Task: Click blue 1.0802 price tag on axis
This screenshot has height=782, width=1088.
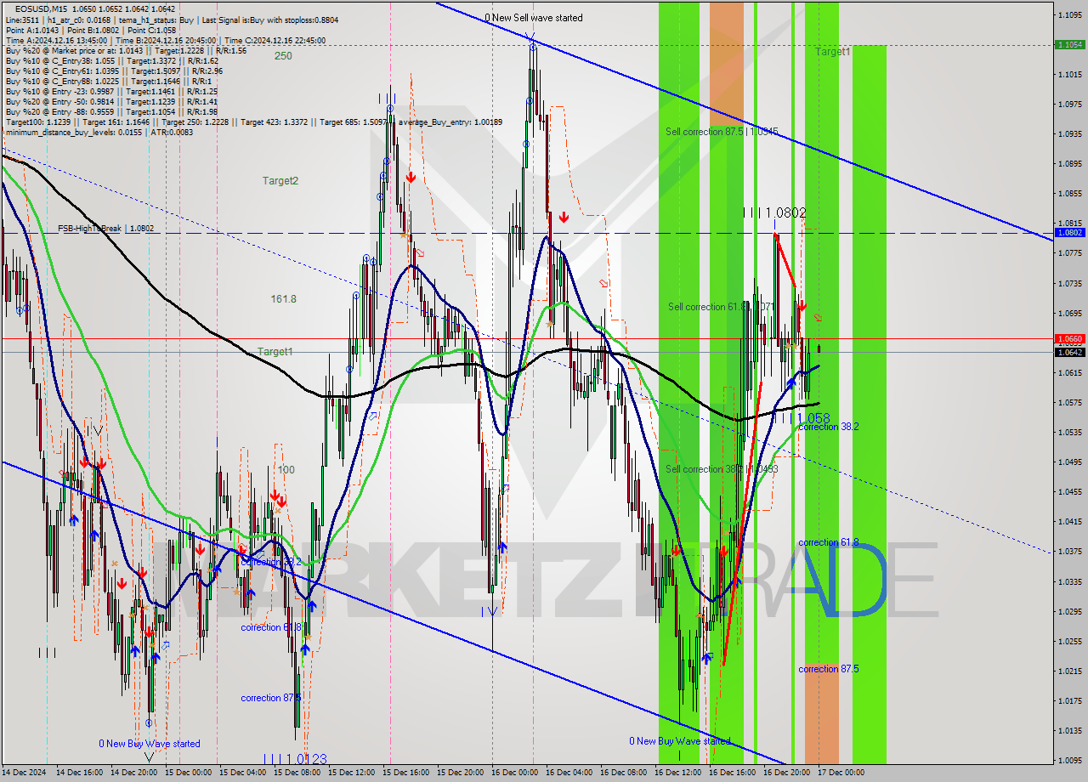Action: [1068, 232]
